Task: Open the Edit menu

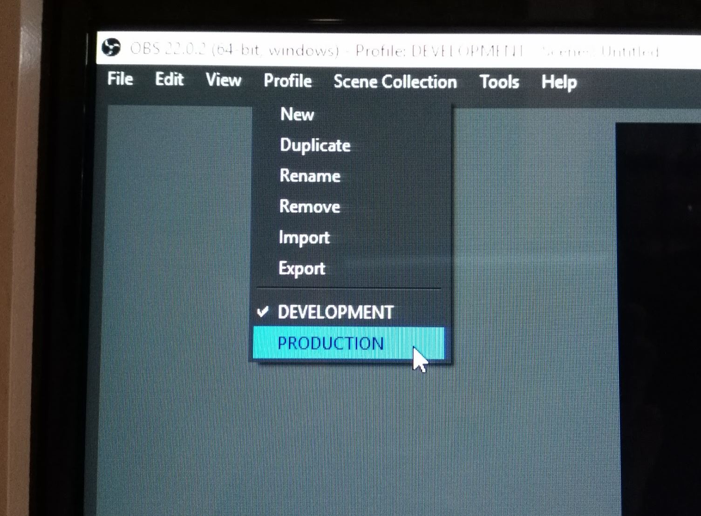Action: point(169,80)
